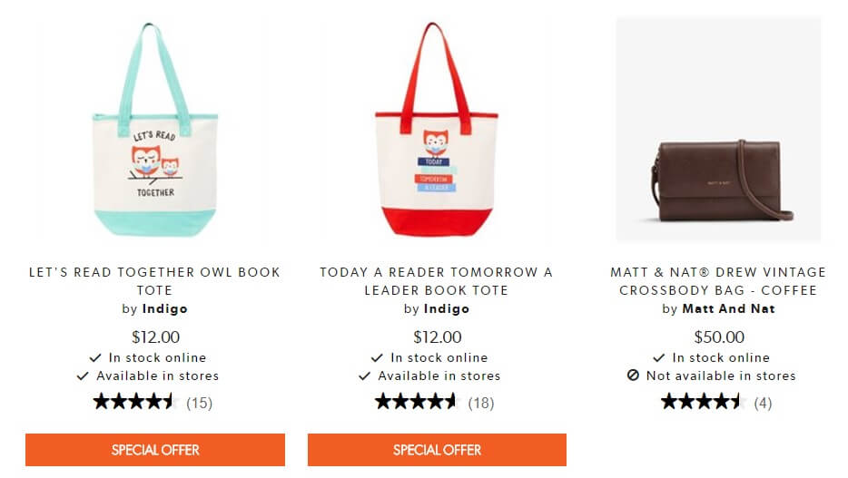This screenshot has width=848, height=478.
Task: Open the 4 reviews count link
Action: [763, 403]
